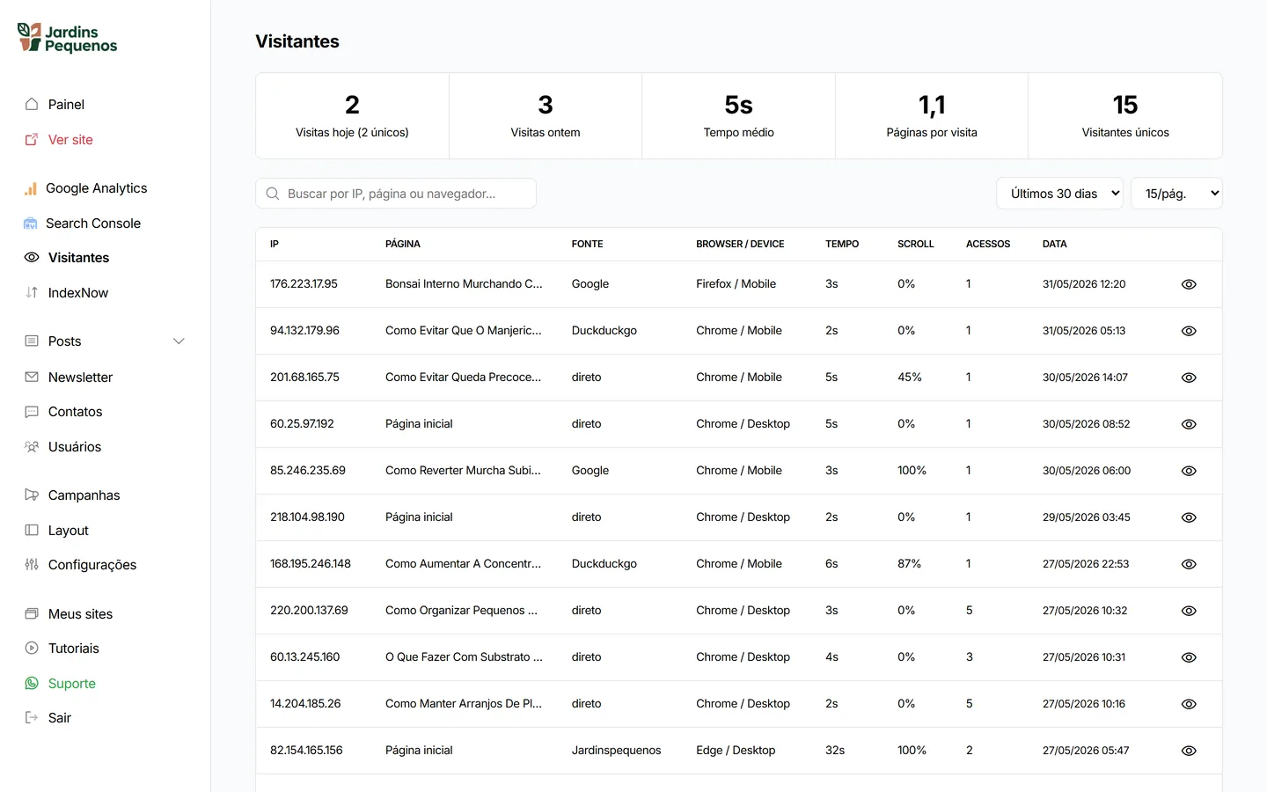Viewport: 1267px width, 792px height.
Task: Click the Contatos chat bubble icon
Action: coord(32,411)
